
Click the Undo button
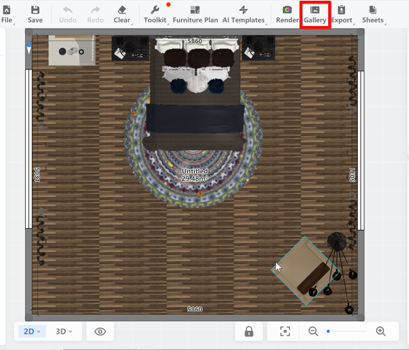(68, 14)
